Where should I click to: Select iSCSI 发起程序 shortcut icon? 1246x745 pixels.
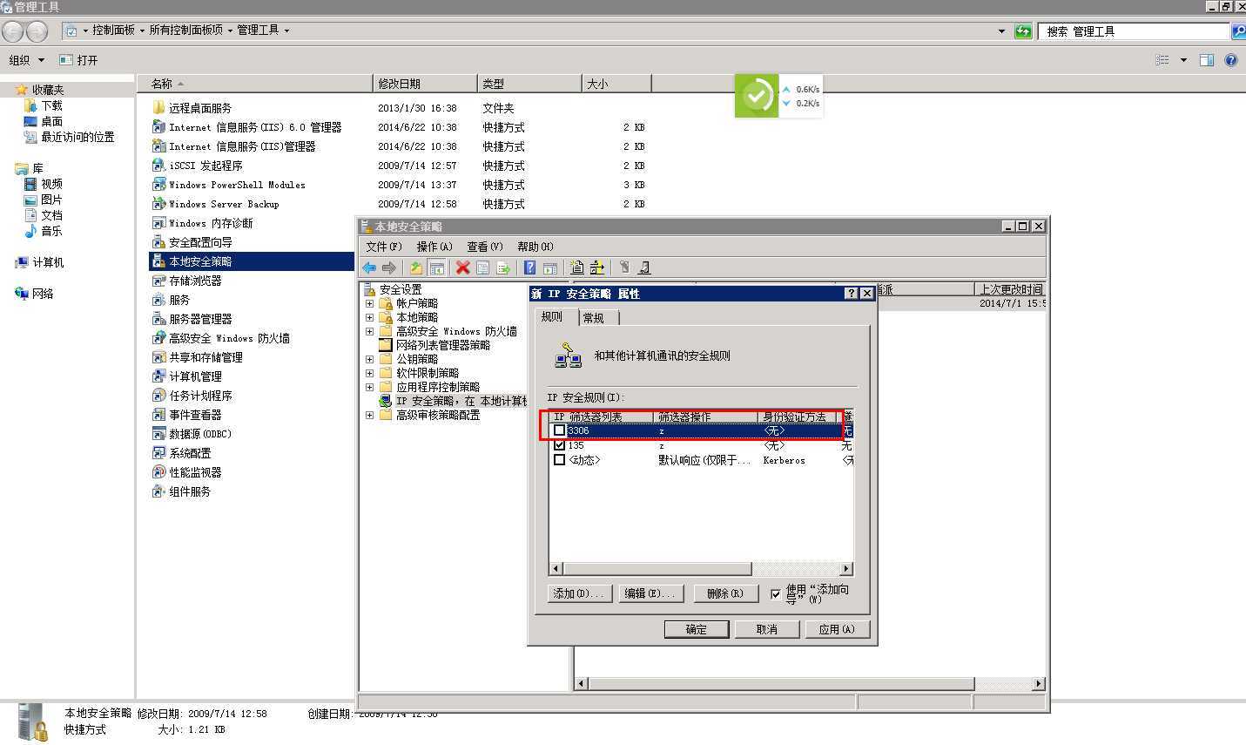[158, 166]
